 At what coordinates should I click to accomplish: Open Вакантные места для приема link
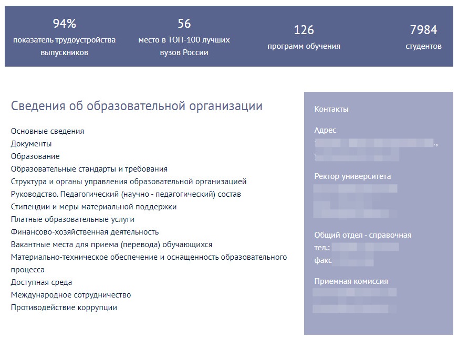[x=111, y=245]
